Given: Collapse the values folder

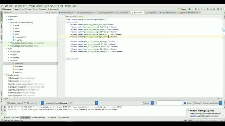Looking at the screenshot, I should 8,61.
